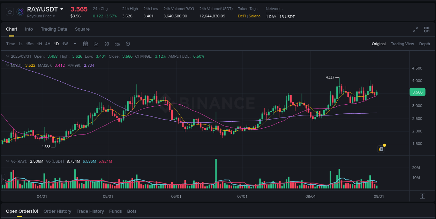Open the go-to-date calendar icon
Image resolution: width=436 pixels, height=219 pixels.
click(85, 44)
